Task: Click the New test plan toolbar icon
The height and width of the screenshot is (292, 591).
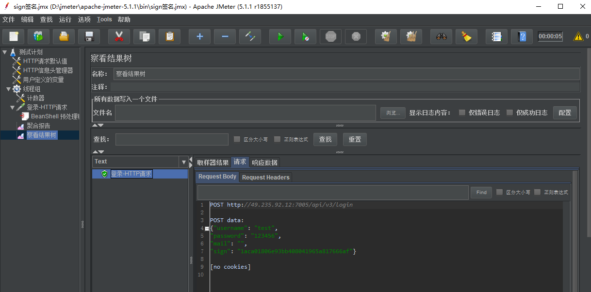Action: 14,36
